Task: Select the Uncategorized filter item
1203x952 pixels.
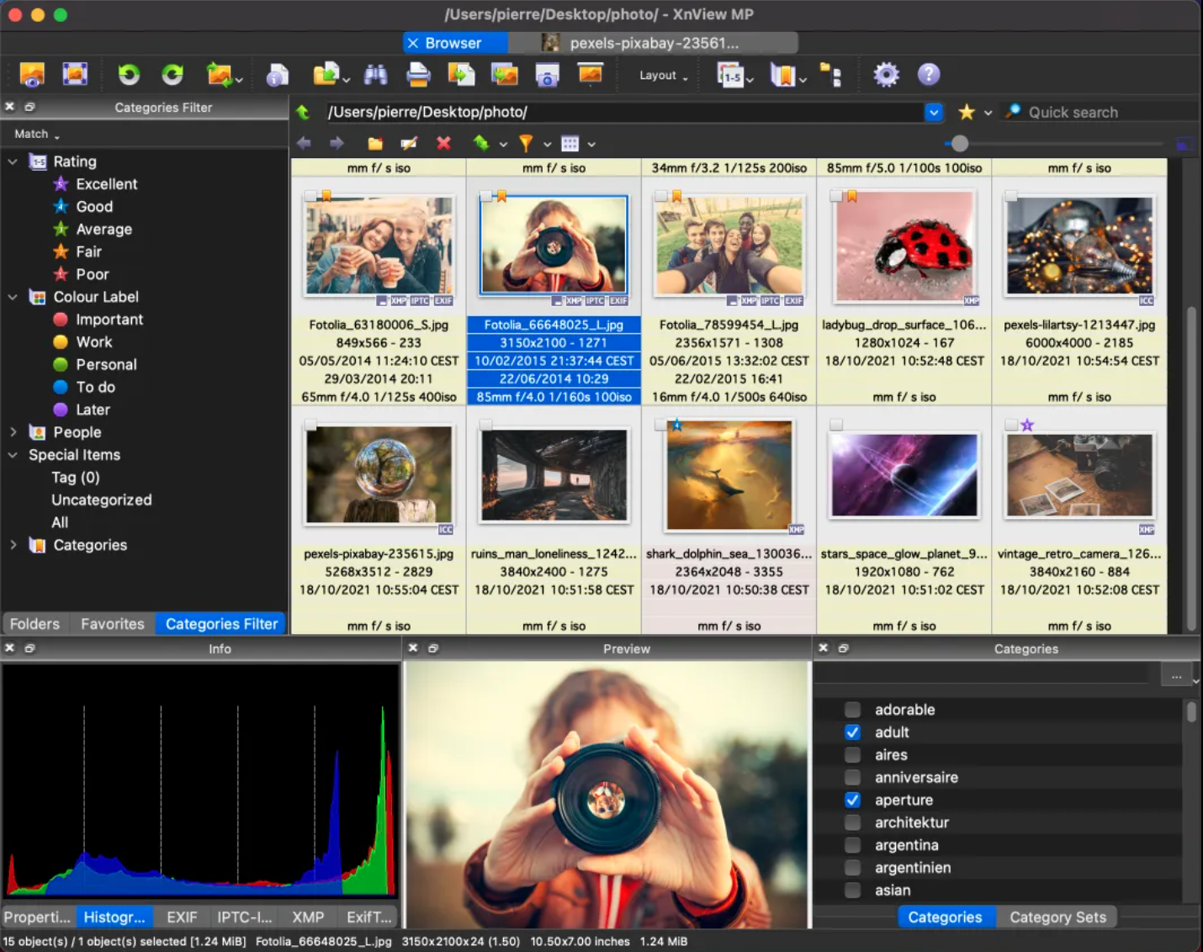Action: (x=101, y=500)
